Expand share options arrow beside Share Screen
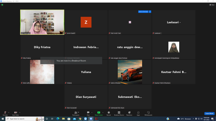This screenshot has height=121, width=216. [x=103, y=113]
